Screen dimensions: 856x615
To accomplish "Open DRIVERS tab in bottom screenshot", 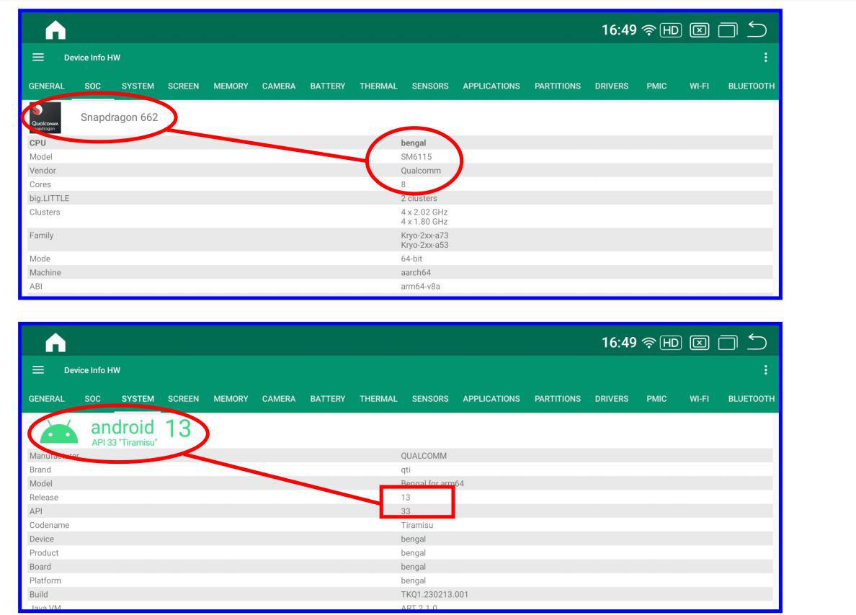I will point(612,399).
